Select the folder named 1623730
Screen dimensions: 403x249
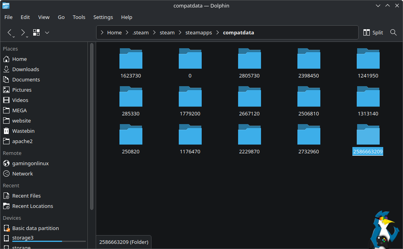(x=131, y=63)
